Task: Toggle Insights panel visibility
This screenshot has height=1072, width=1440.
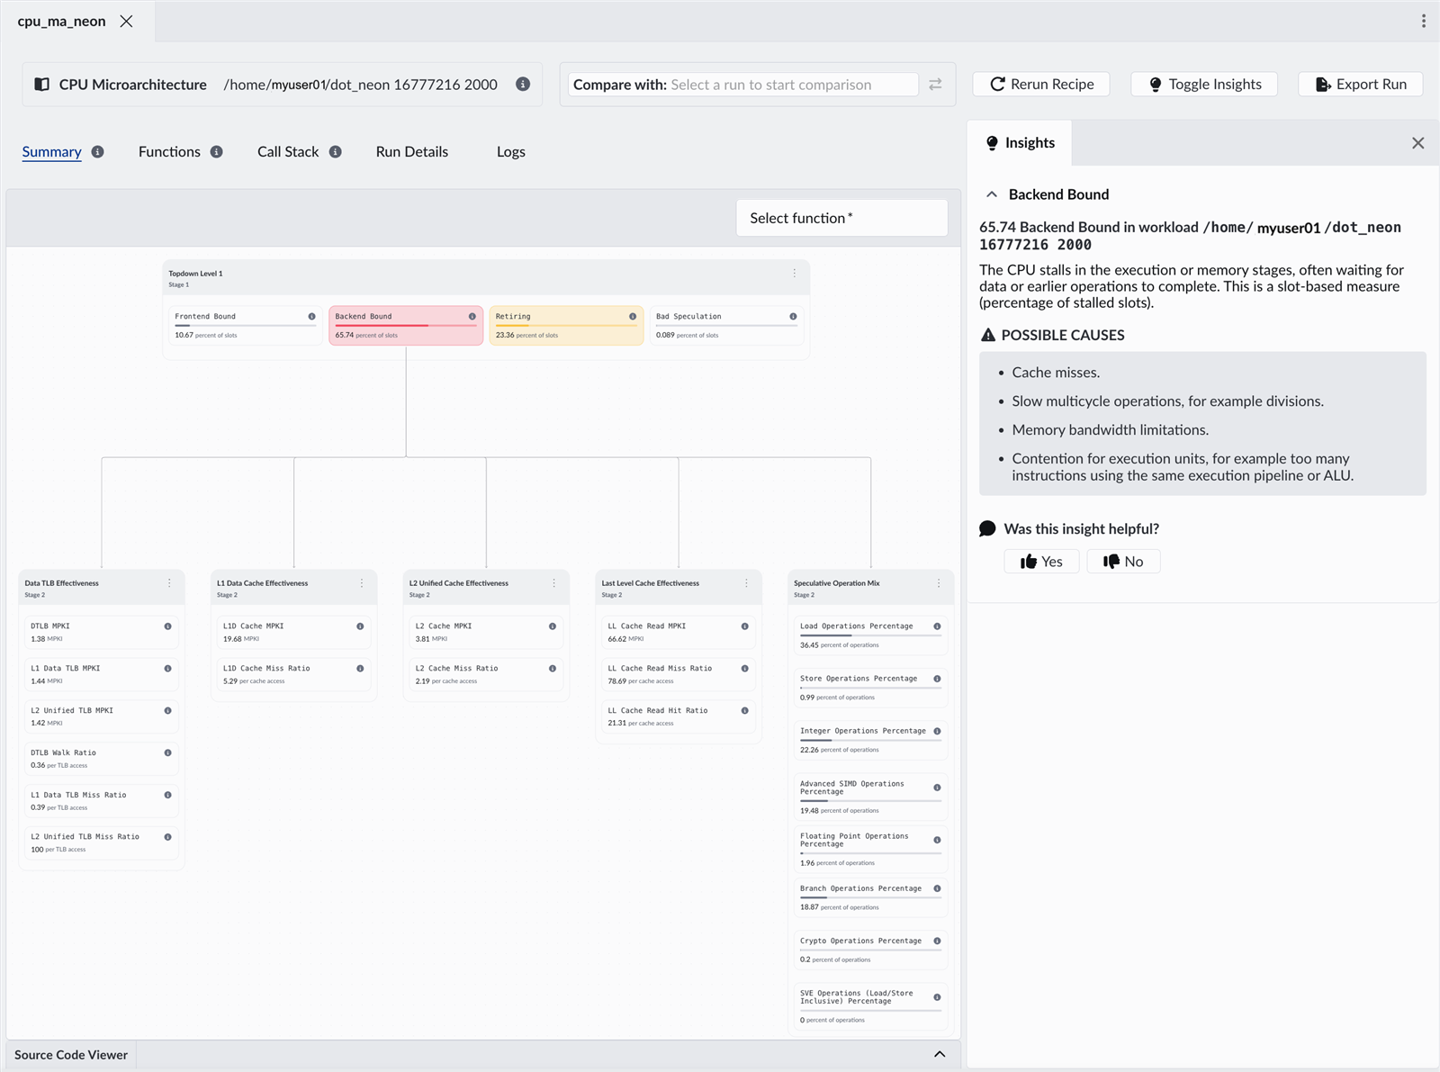Action: click(1204, 84)
